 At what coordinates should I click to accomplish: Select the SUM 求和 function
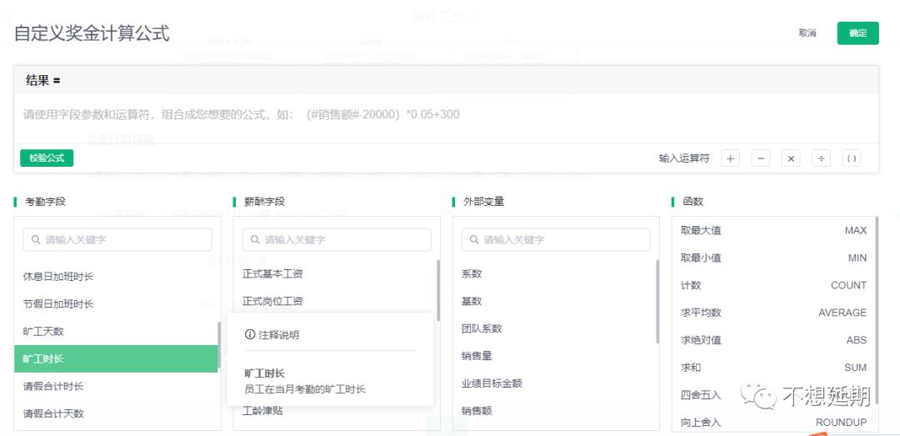[x=772, y=368]
